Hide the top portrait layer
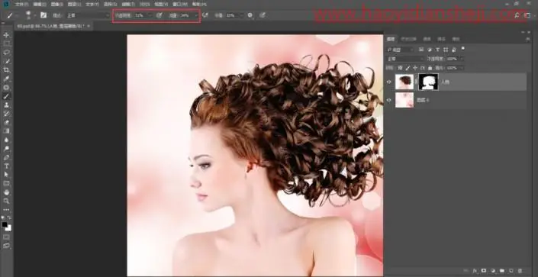 click(x=388, y=82)
